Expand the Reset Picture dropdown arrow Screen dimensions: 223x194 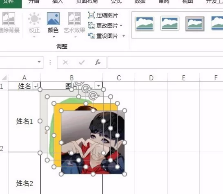(x=124, y=36)
